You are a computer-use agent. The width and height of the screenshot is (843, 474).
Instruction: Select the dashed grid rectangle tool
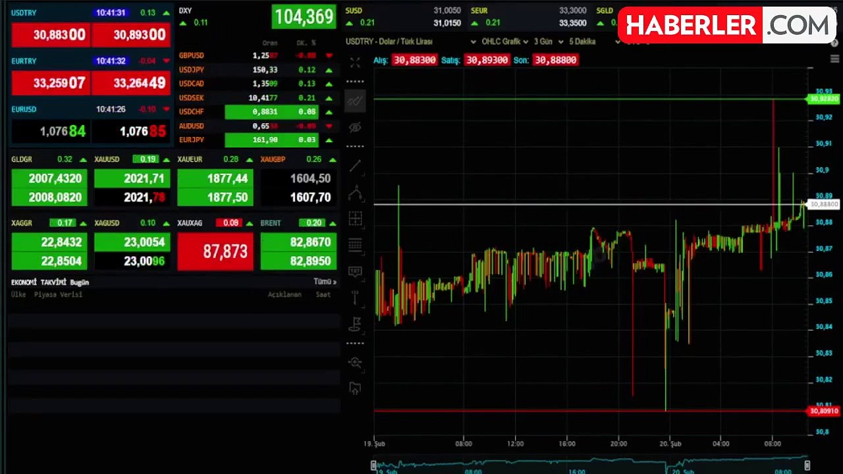(355, 219)
